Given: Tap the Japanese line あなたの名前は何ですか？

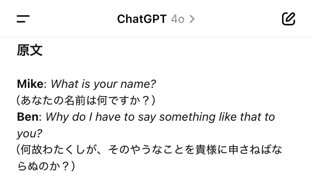Looking at the screenshot, I should (x=87, y=100).
